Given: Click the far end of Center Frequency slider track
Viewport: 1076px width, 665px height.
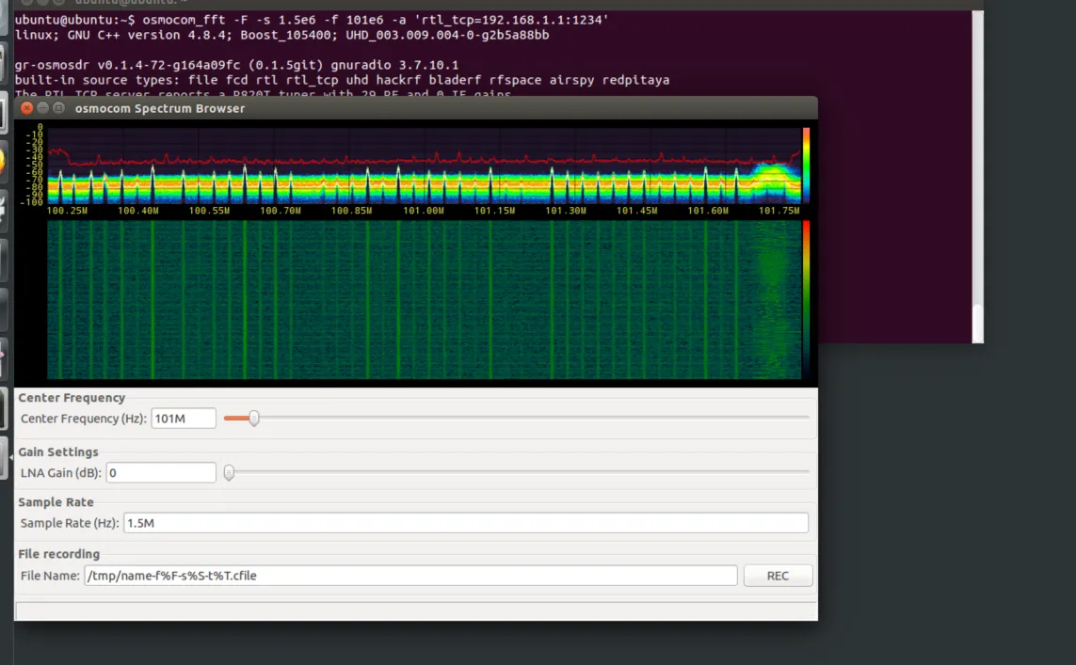Looking at the screenshot, I should pyautogui.click(x=807, y=418).
